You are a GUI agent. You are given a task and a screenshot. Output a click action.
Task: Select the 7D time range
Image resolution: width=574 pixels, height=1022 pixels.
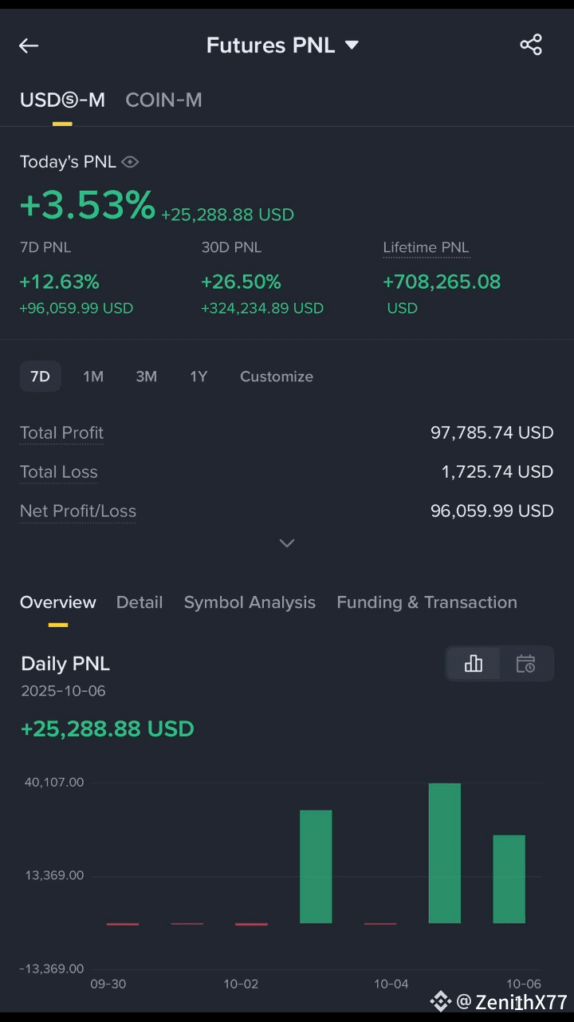coord(40,377)
